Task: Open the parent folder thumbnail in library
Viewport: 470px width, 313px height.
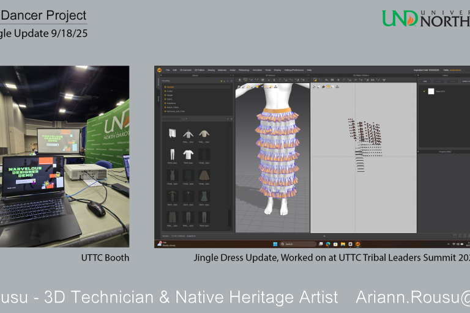Action: click(173, 133)
